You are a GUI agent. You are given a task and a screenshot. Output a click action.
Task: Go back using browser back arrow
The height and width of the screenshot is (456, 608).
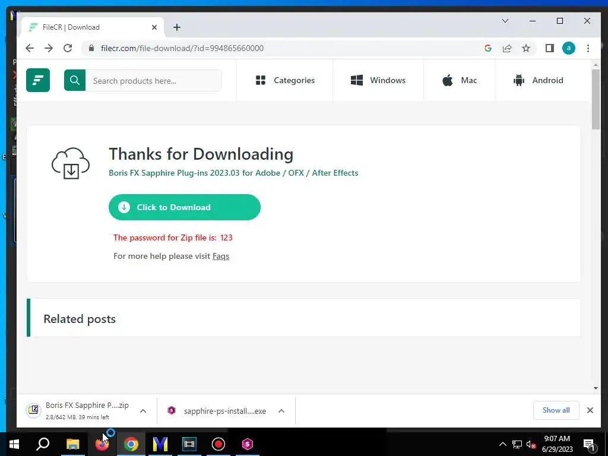click(30, 48)
